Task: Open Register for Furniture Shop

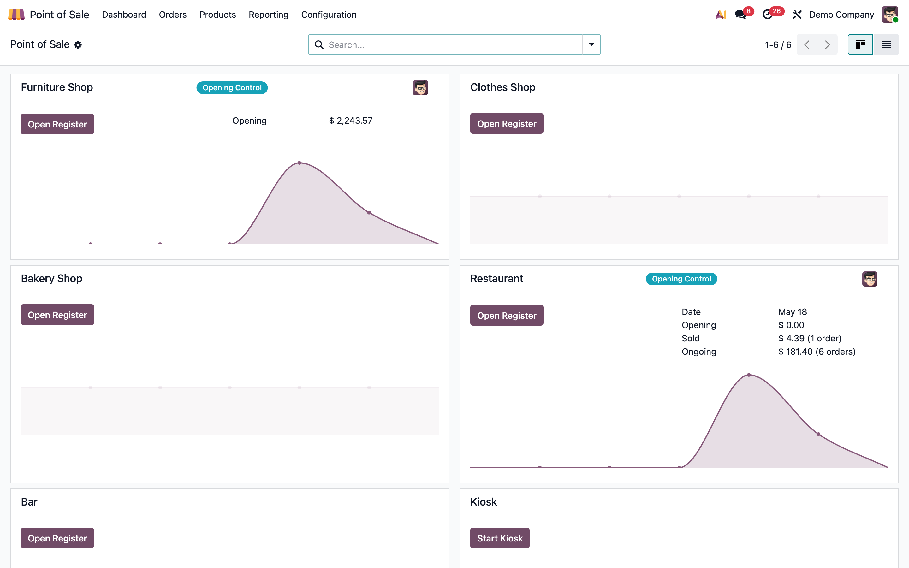Action: pyautogui.click(x=57, y=124)
